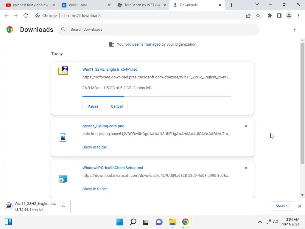Image resolution: width=305 pixels, height=229 pixels.
Task: Click scrollbar down arrow on downloads page
Action: point(302,195)
